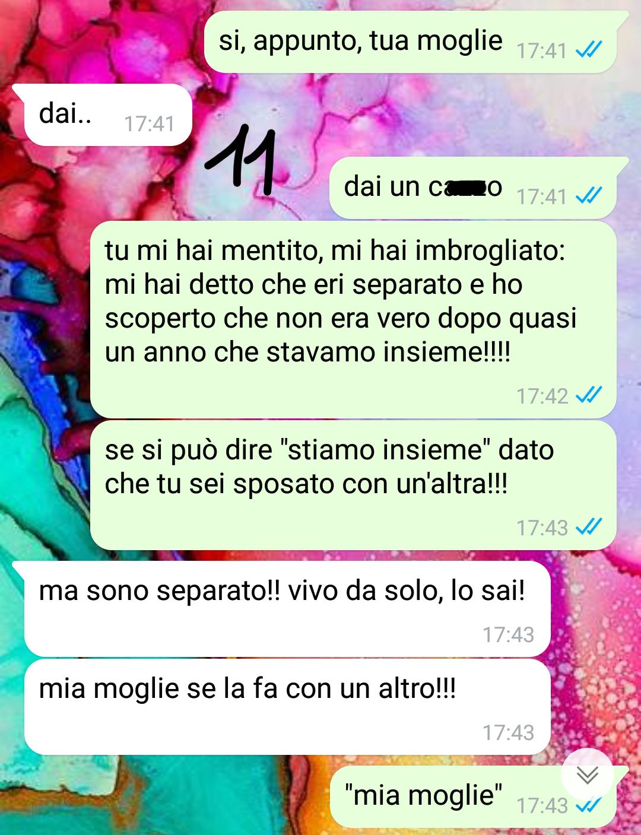Viewport: 641px width, 835px height.
Task: Click read receipt ticks on "si, appunto, tua moglie"
Action: click(x=589, y=50)
